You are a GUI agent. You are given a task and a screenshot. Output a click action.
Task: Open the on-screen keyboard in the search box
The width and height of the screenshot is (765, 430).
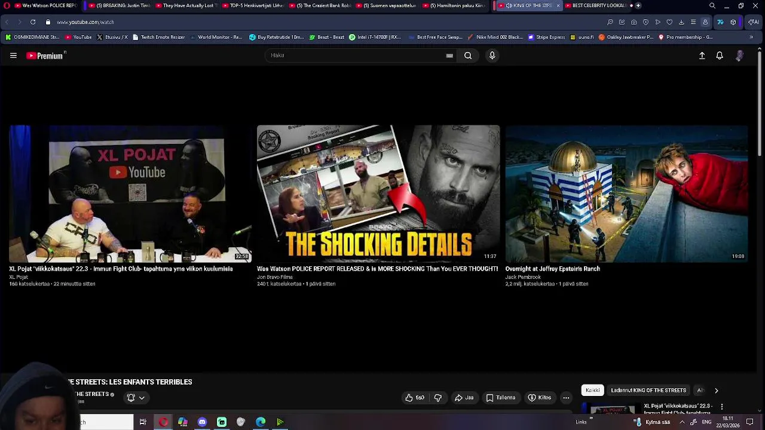(x=449, y=56)
